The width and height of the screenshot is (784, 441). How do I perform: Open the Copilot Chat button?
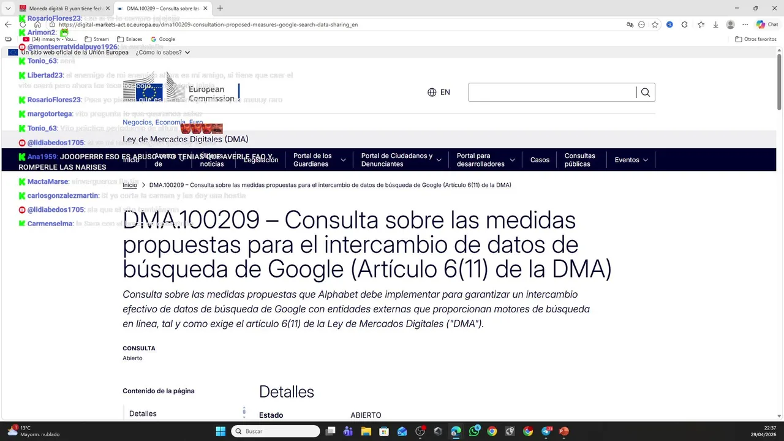pyautogui.click(x=767, y=24)
